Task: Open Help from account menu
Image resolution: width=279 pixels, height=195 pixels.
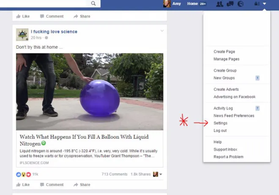Action: tap(218, 142)
